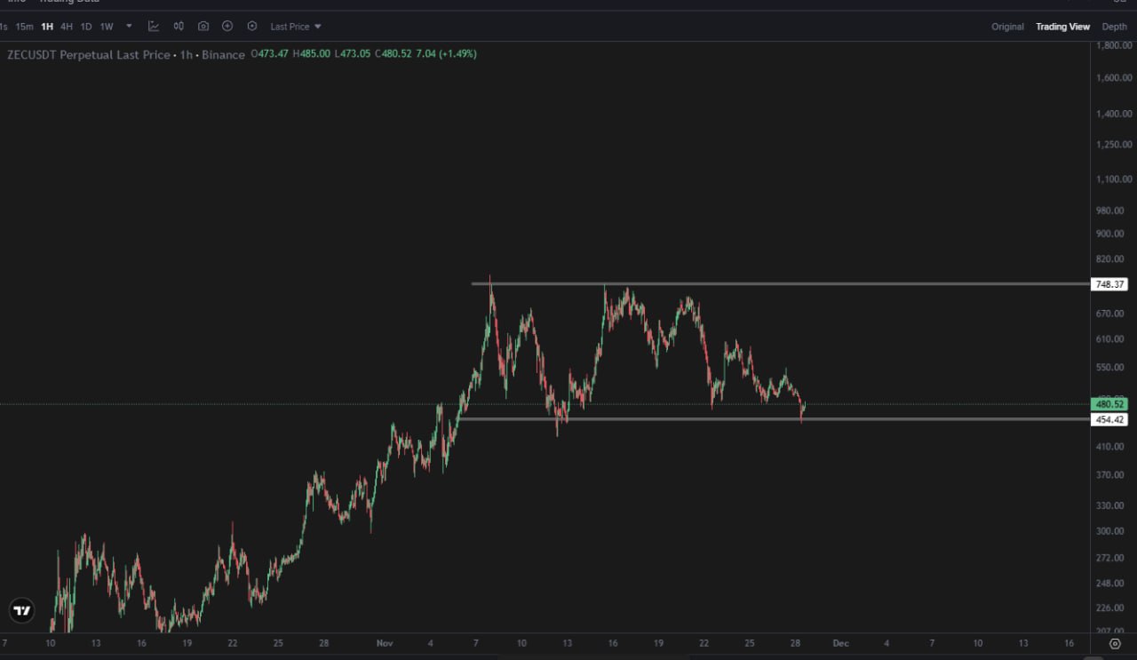Click the 480.52 current price label
1137x660 pixels.
[x=1110, y=404]
